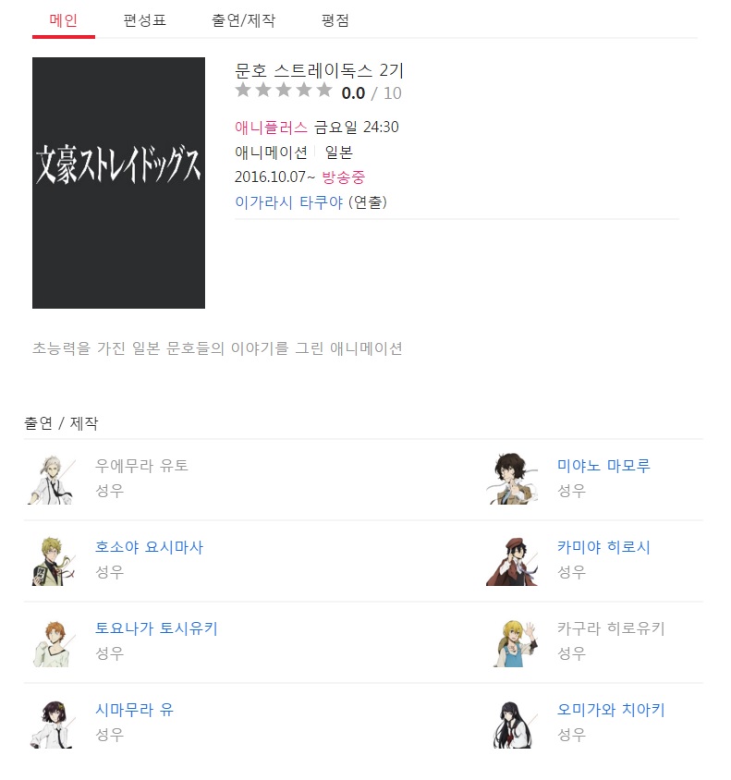Viewport: 731px width, 780px height.
Task: Click 토요나가 토시유키 character avatar
Action: (53, 643)
